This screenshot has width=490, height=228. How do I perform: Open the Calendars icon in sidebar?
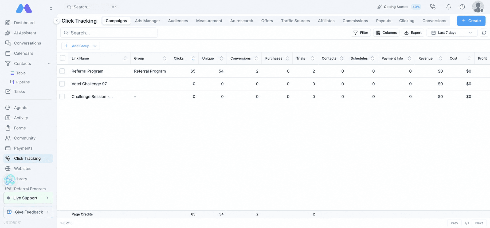(8, 53)
